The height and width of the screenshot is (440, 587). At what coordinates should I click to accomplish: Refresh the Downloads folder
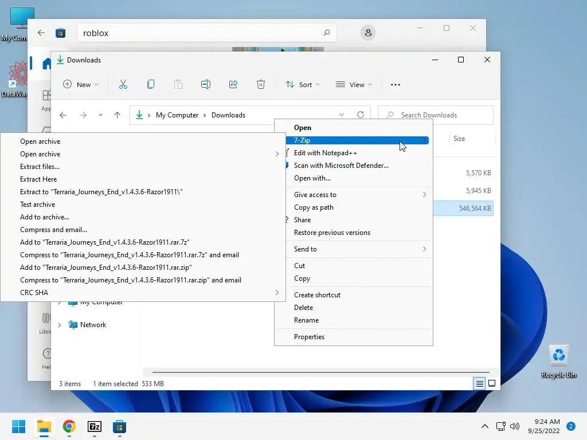pyautogui.click(x=361, y=115)
